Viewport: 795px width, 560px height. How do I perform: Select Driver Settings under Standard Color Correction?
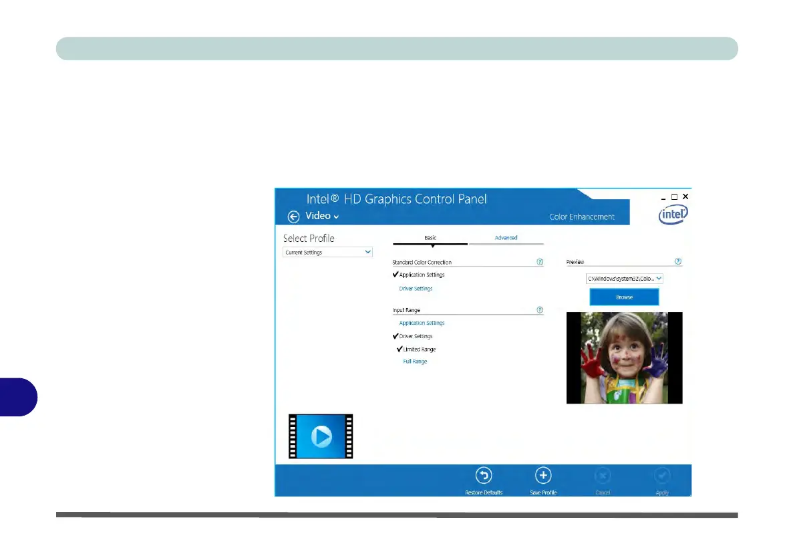click(416, 289)
